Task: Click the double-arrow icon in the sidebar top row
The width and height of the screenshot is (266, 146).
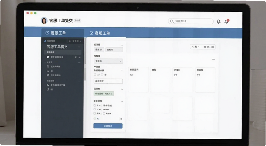Action: [x=70, y=41]
